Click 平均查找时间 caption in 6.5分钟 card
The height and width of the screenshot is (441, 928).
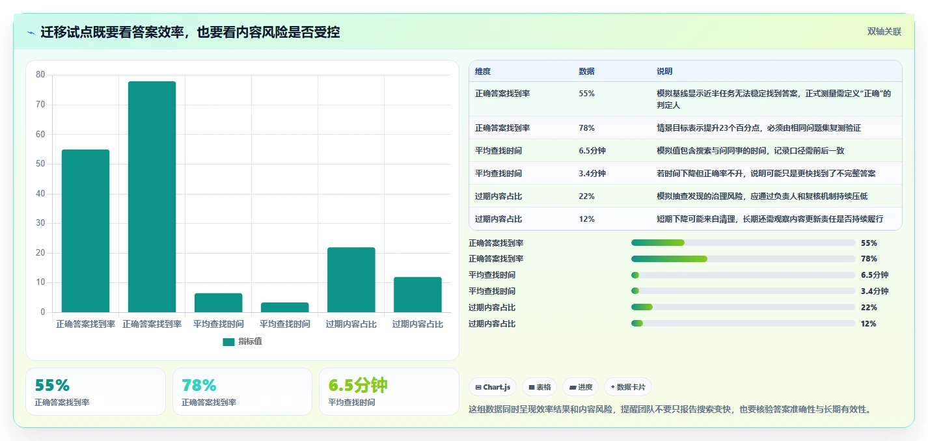coord(351,403)
